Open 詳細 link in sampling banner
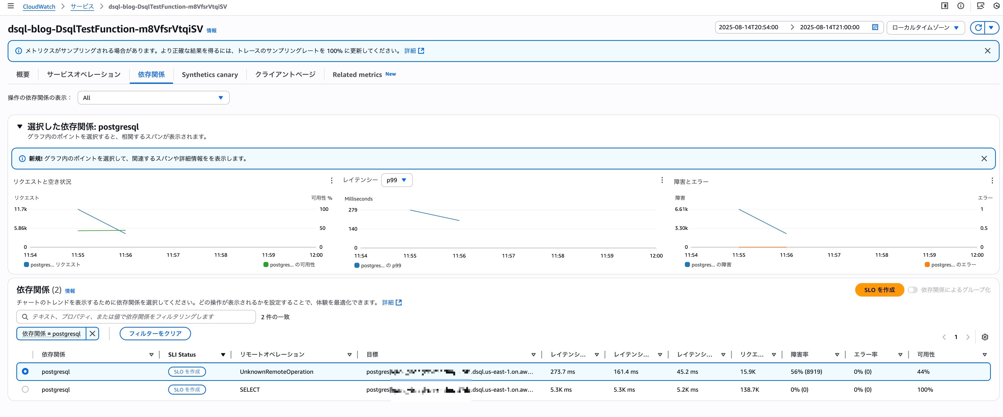This screenshot has height=417, width=1003. [x=414, y=51]
